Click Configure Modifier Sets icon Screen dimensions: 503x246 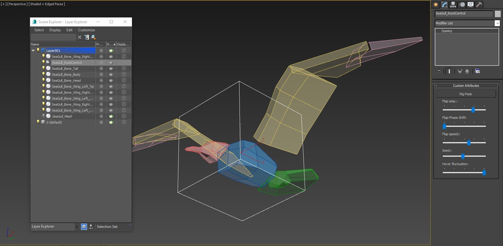coord(478,71)
